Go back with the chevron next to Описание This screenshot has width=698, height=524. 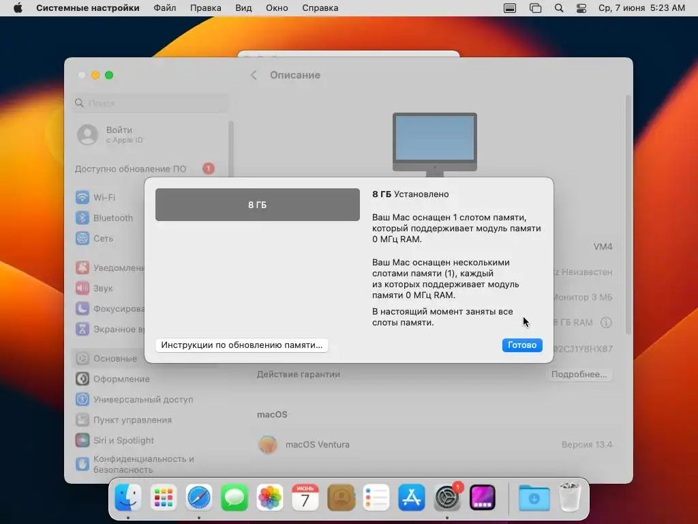[254, 75]
